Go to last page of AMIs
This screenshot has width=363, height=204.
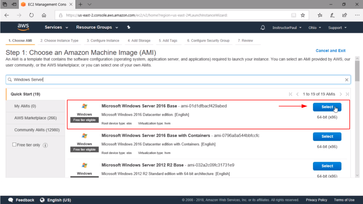(347, 94)
